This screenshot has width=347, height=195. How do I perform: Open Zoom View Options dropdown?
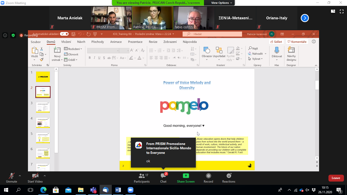(222, 3)
